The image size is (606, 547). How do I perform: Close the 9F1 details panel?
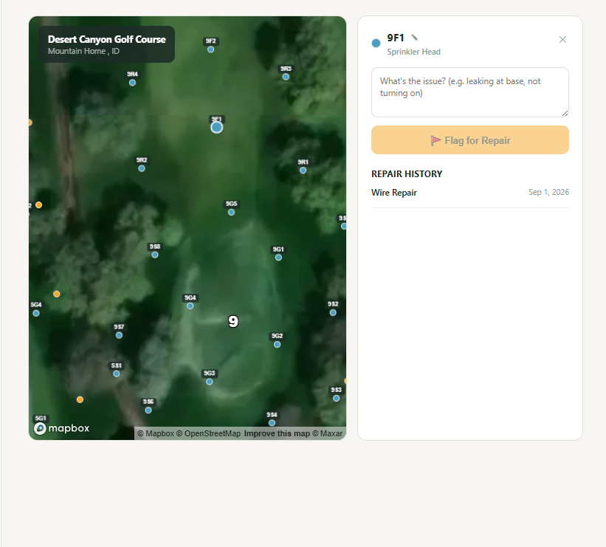(562, 39)
